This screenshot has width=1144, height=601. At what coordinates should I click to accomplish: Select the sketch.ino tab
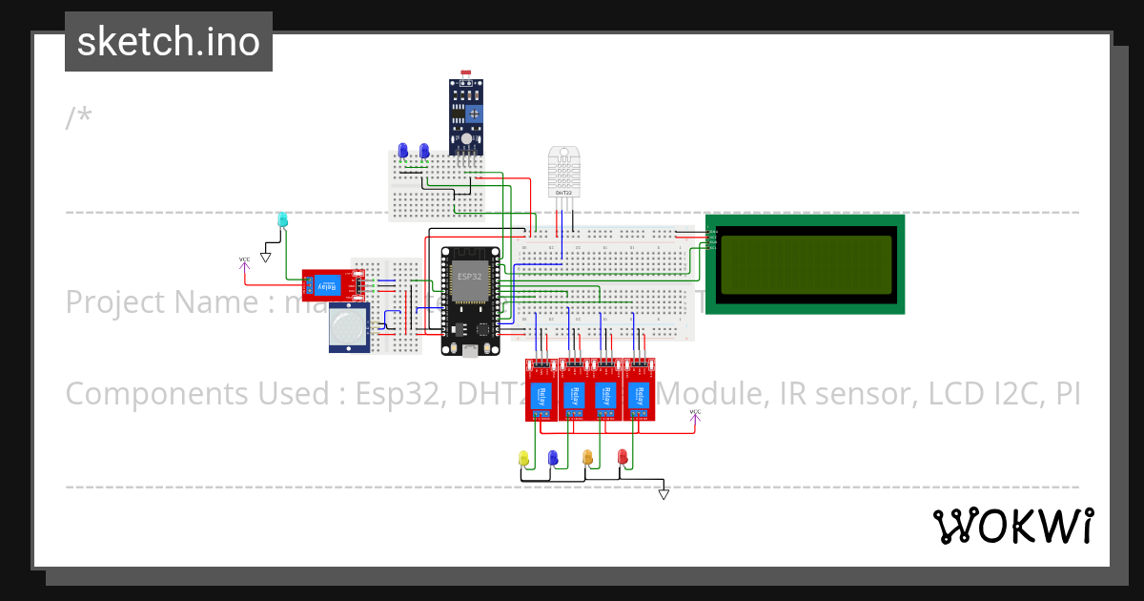tap(168, 41)
